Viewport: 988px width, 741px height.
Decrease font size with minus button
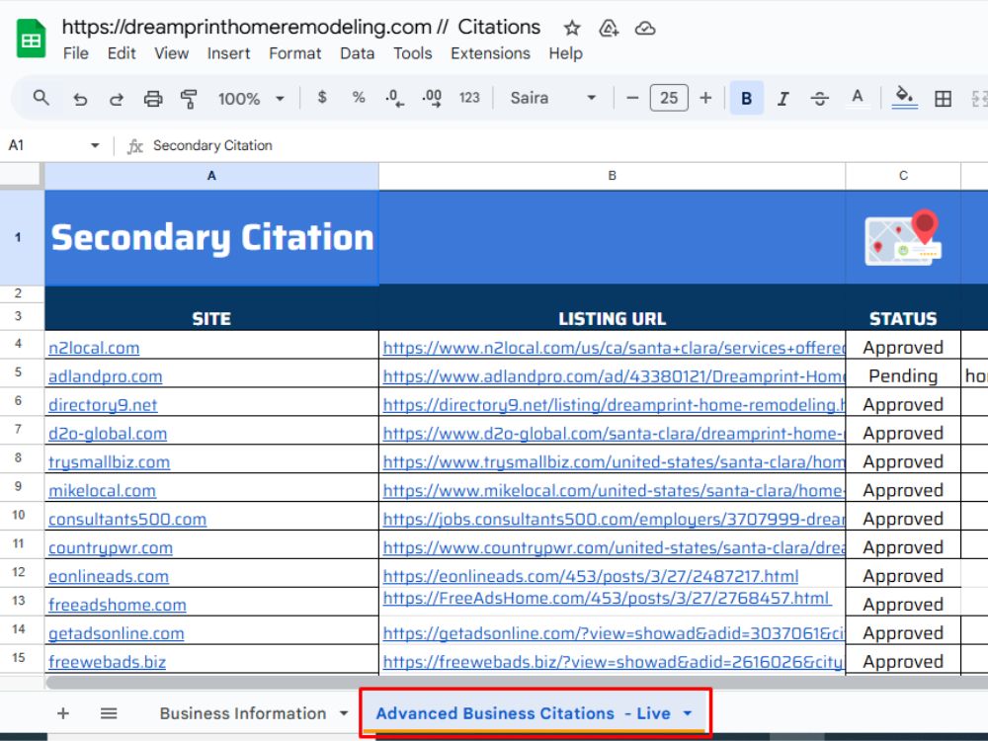tap(632, 98)
